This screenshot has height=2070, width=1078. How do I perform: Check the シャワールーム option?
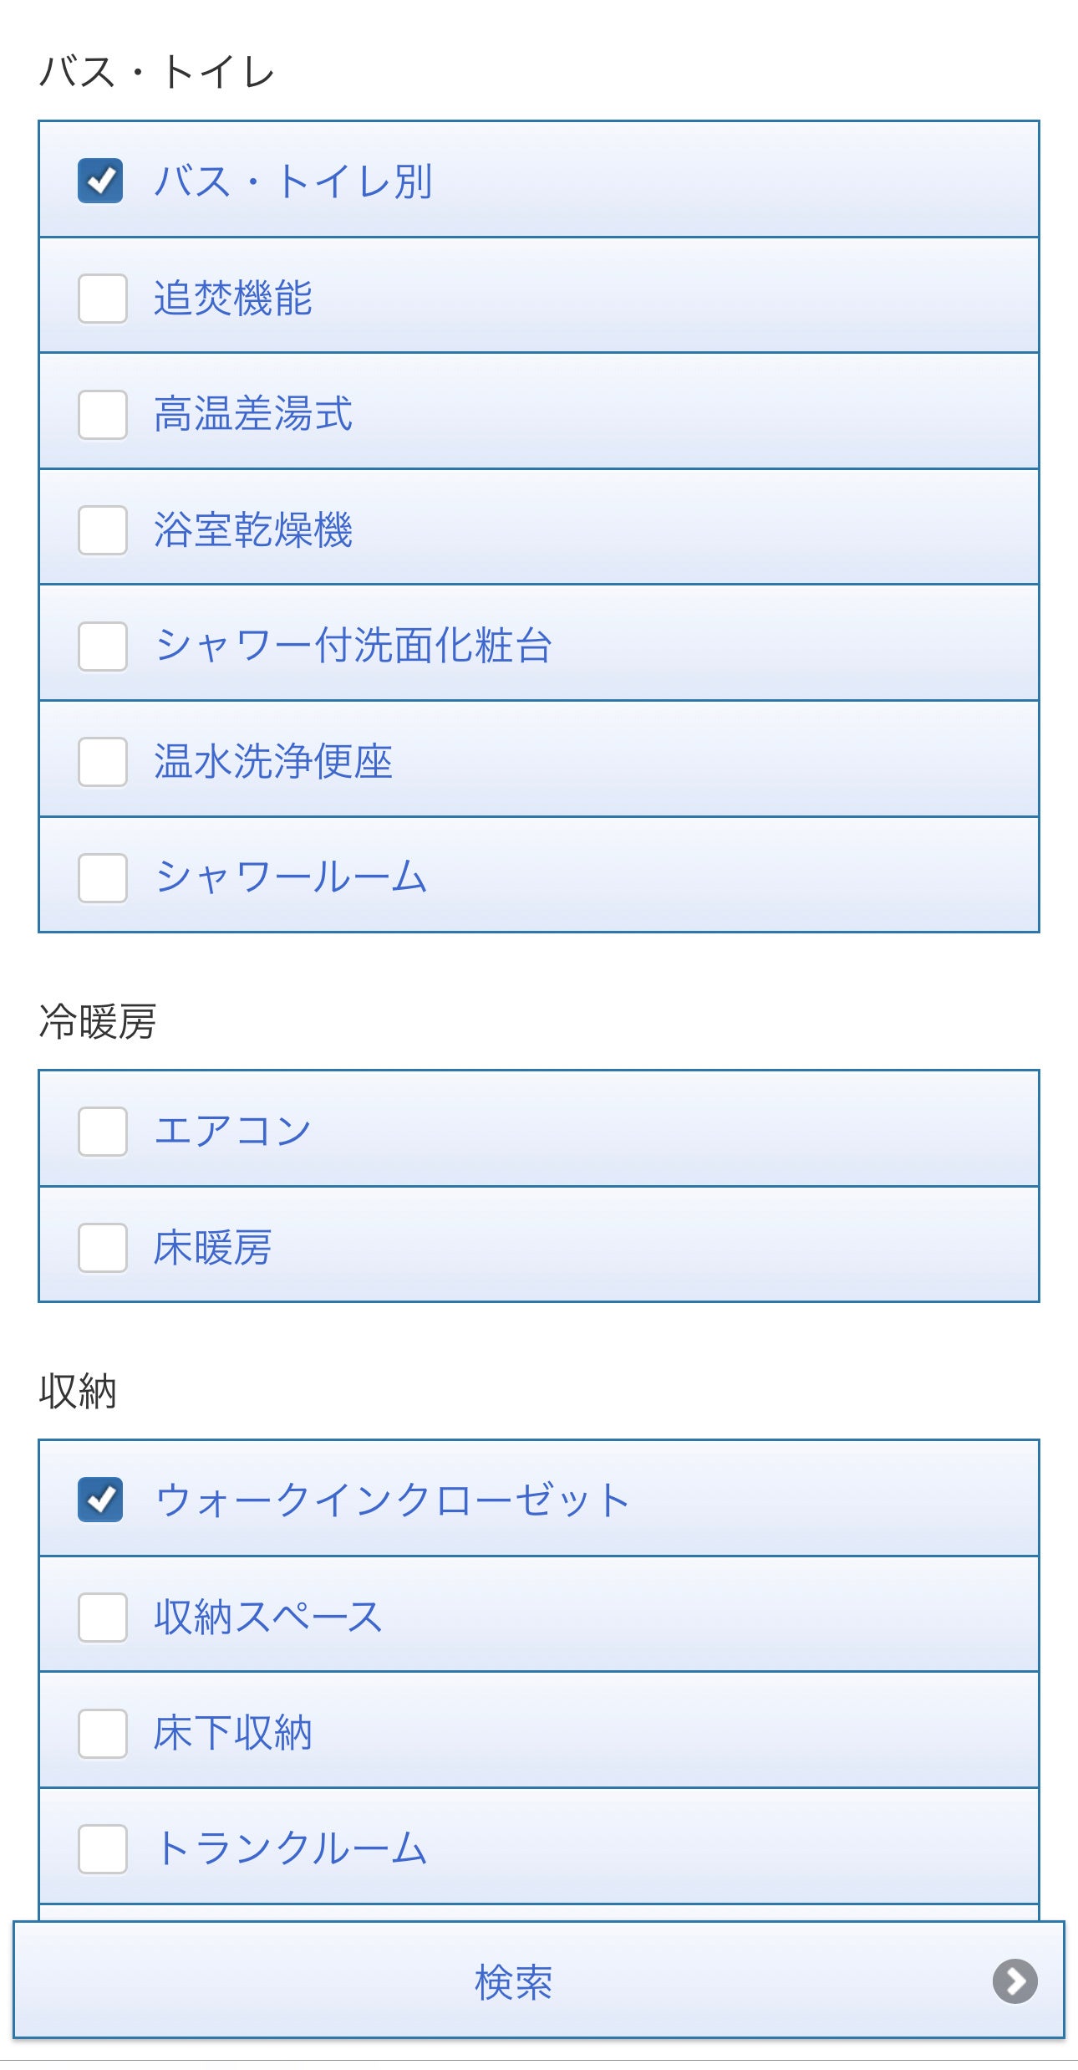[102, 877]
